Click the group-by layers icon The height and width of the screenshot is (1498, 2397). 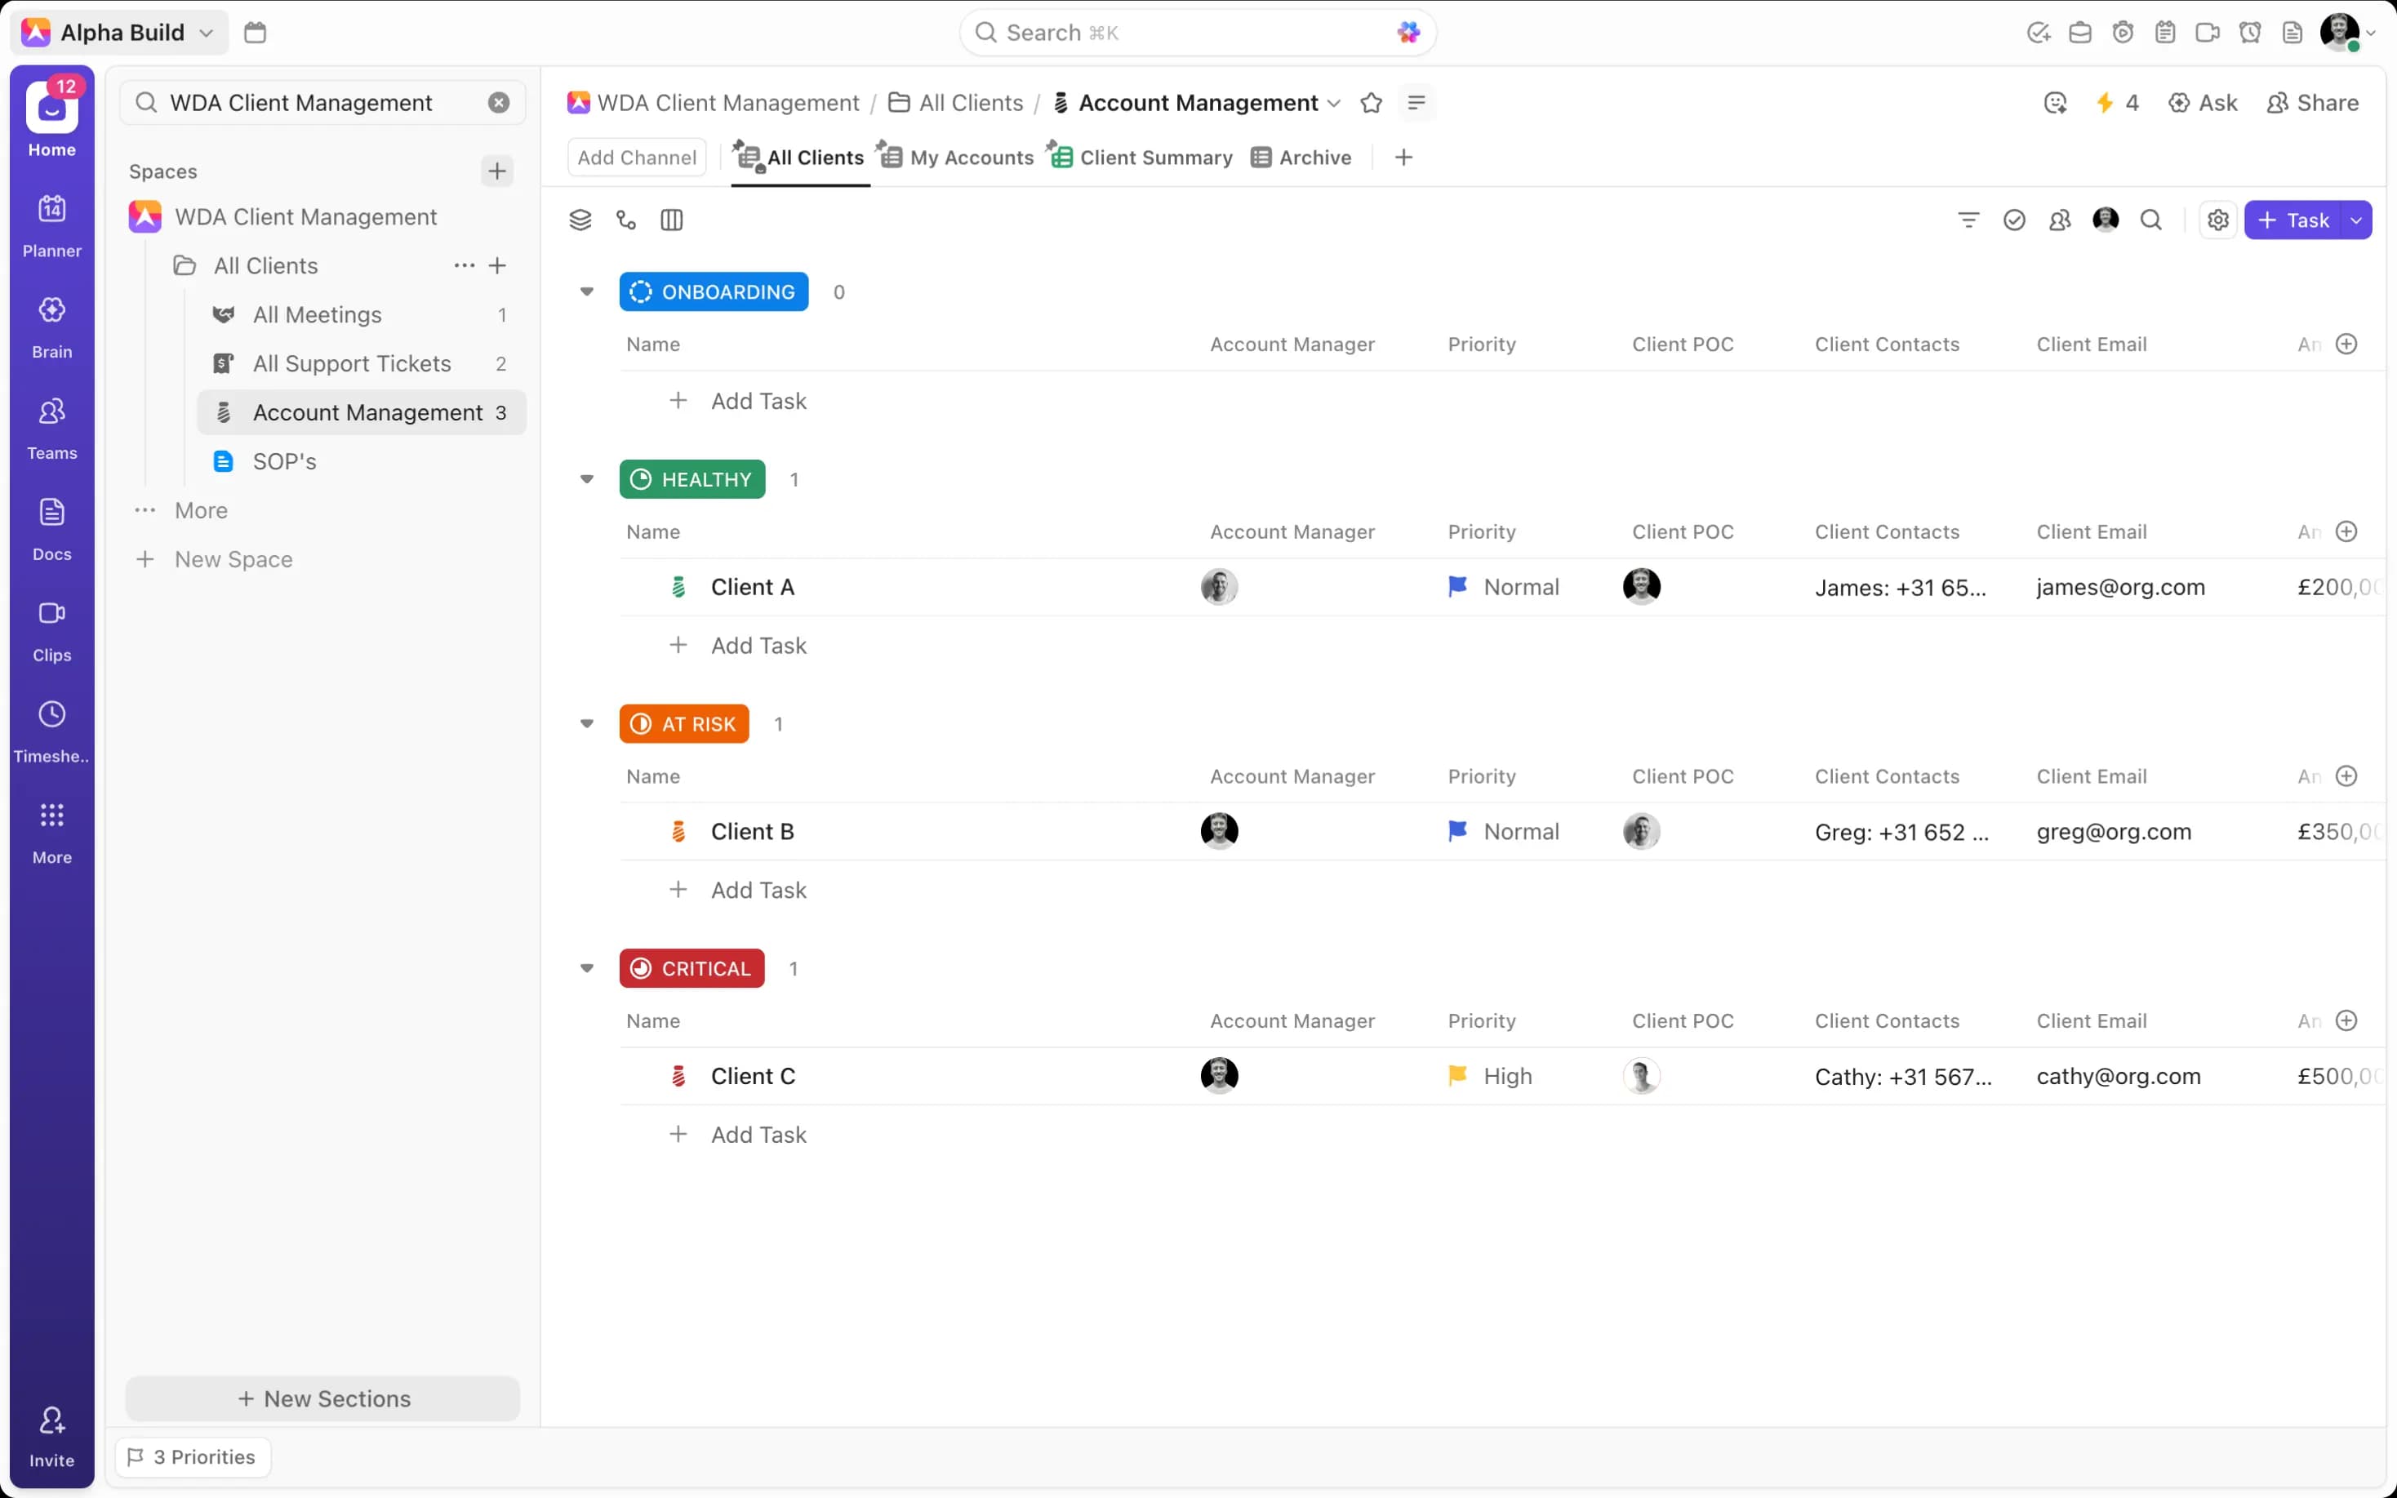point(580,220)
